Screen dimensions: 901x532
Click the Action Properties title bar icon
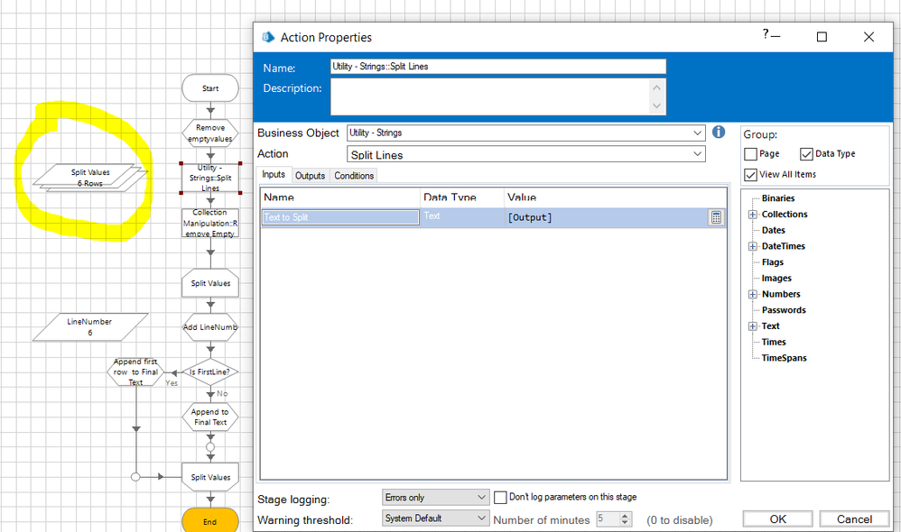coord(267,37)
